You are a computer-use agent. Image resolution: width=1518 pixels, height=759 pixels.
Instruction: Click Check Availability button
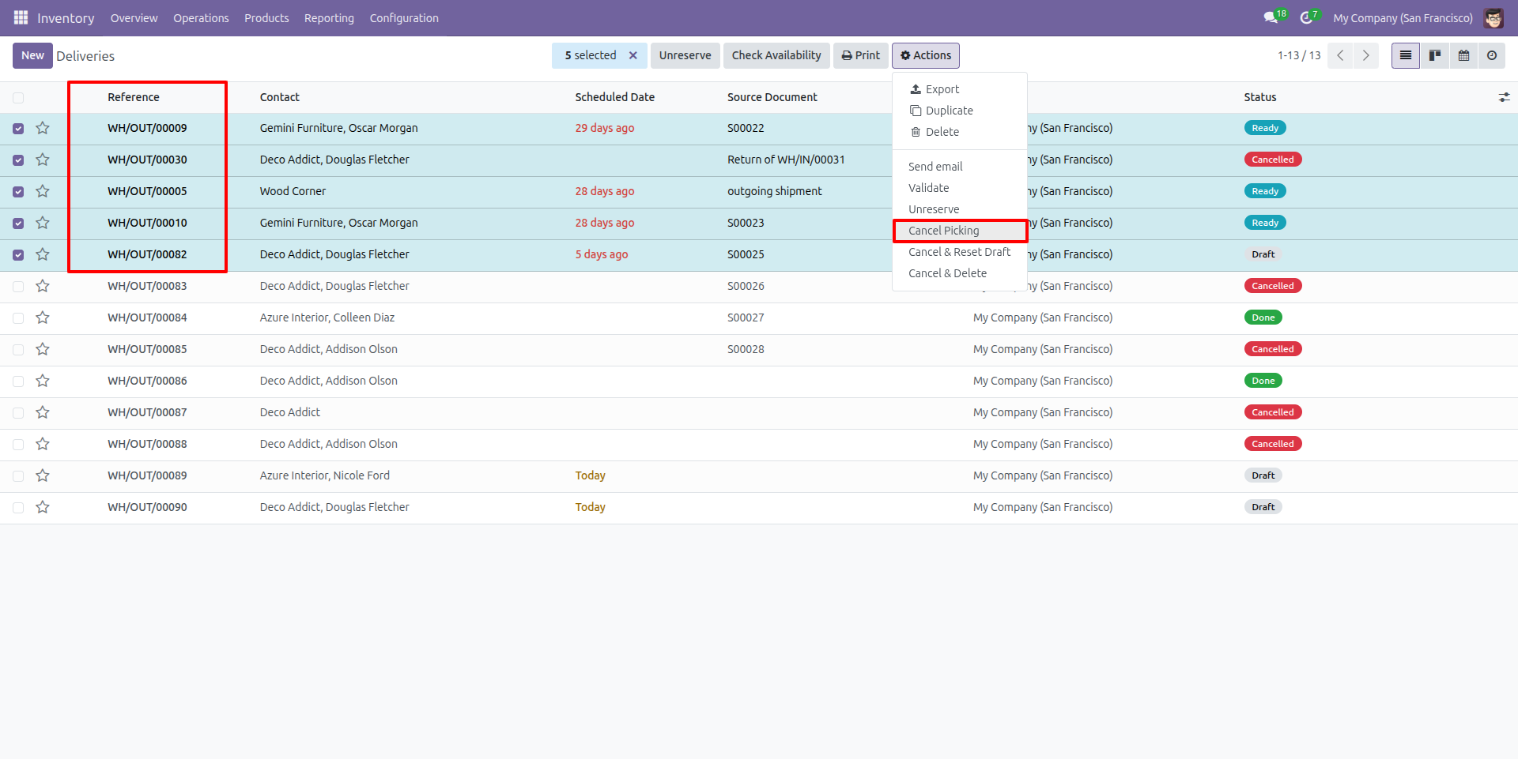[x=776, y=55]
